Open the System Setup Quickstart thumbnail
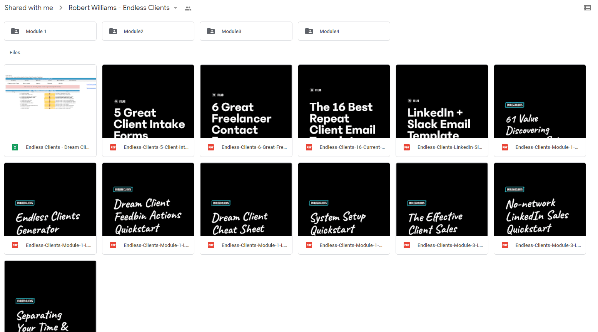Screen dimensions: 598x332 pyautogui.click(x=344, y=199)
